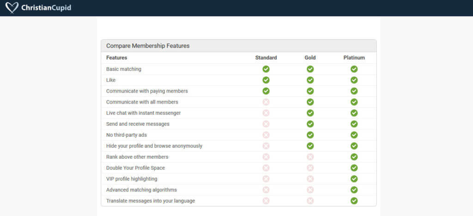Click the Platinum checkmark for Double Your Profile Space
The height and width of the screenshot is (216, 473).
point(354,168)
